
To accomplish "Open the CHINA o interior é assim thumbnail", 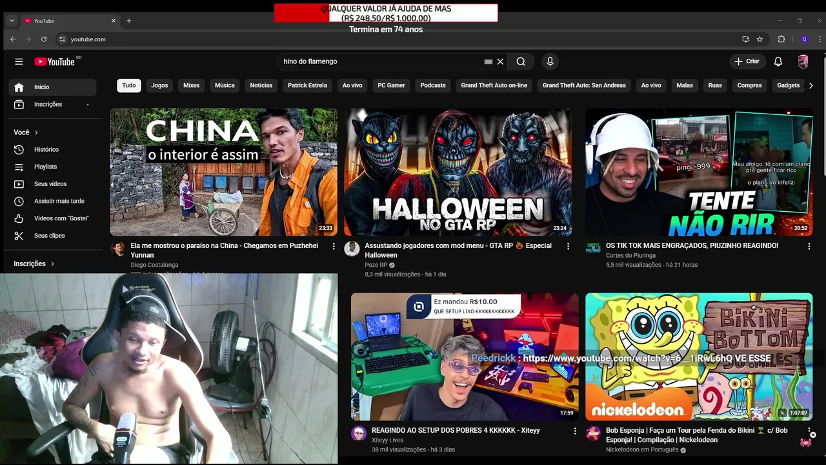I will click(223, 172).
